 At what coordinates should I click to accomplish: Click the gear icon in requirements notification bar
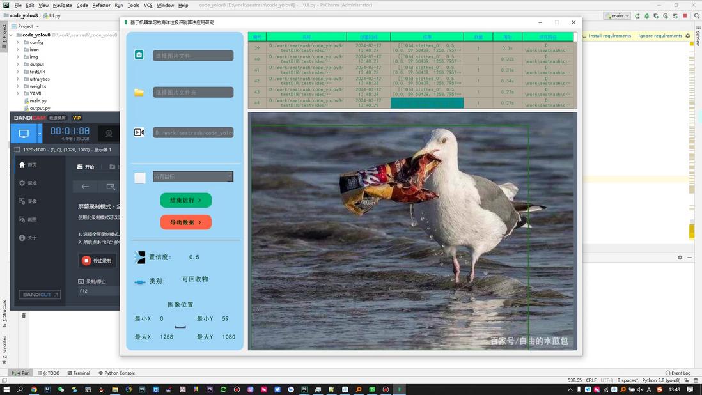[688, 36]
